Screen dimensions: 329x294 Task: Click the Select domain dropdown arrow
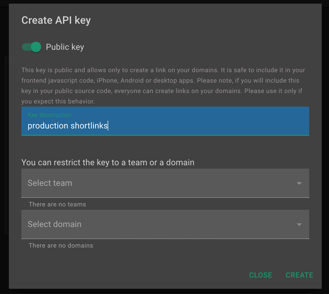coord(299,224)
